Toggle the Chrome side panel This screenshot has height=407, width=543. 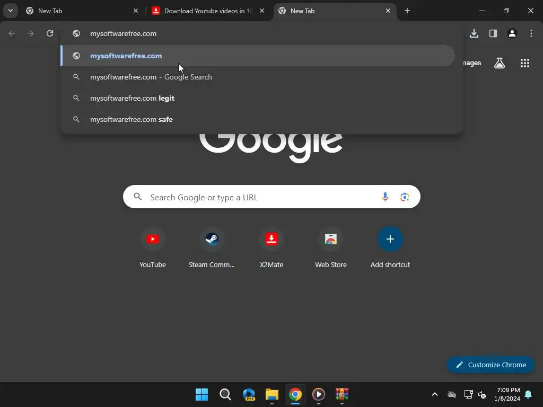tap(493, 33)
